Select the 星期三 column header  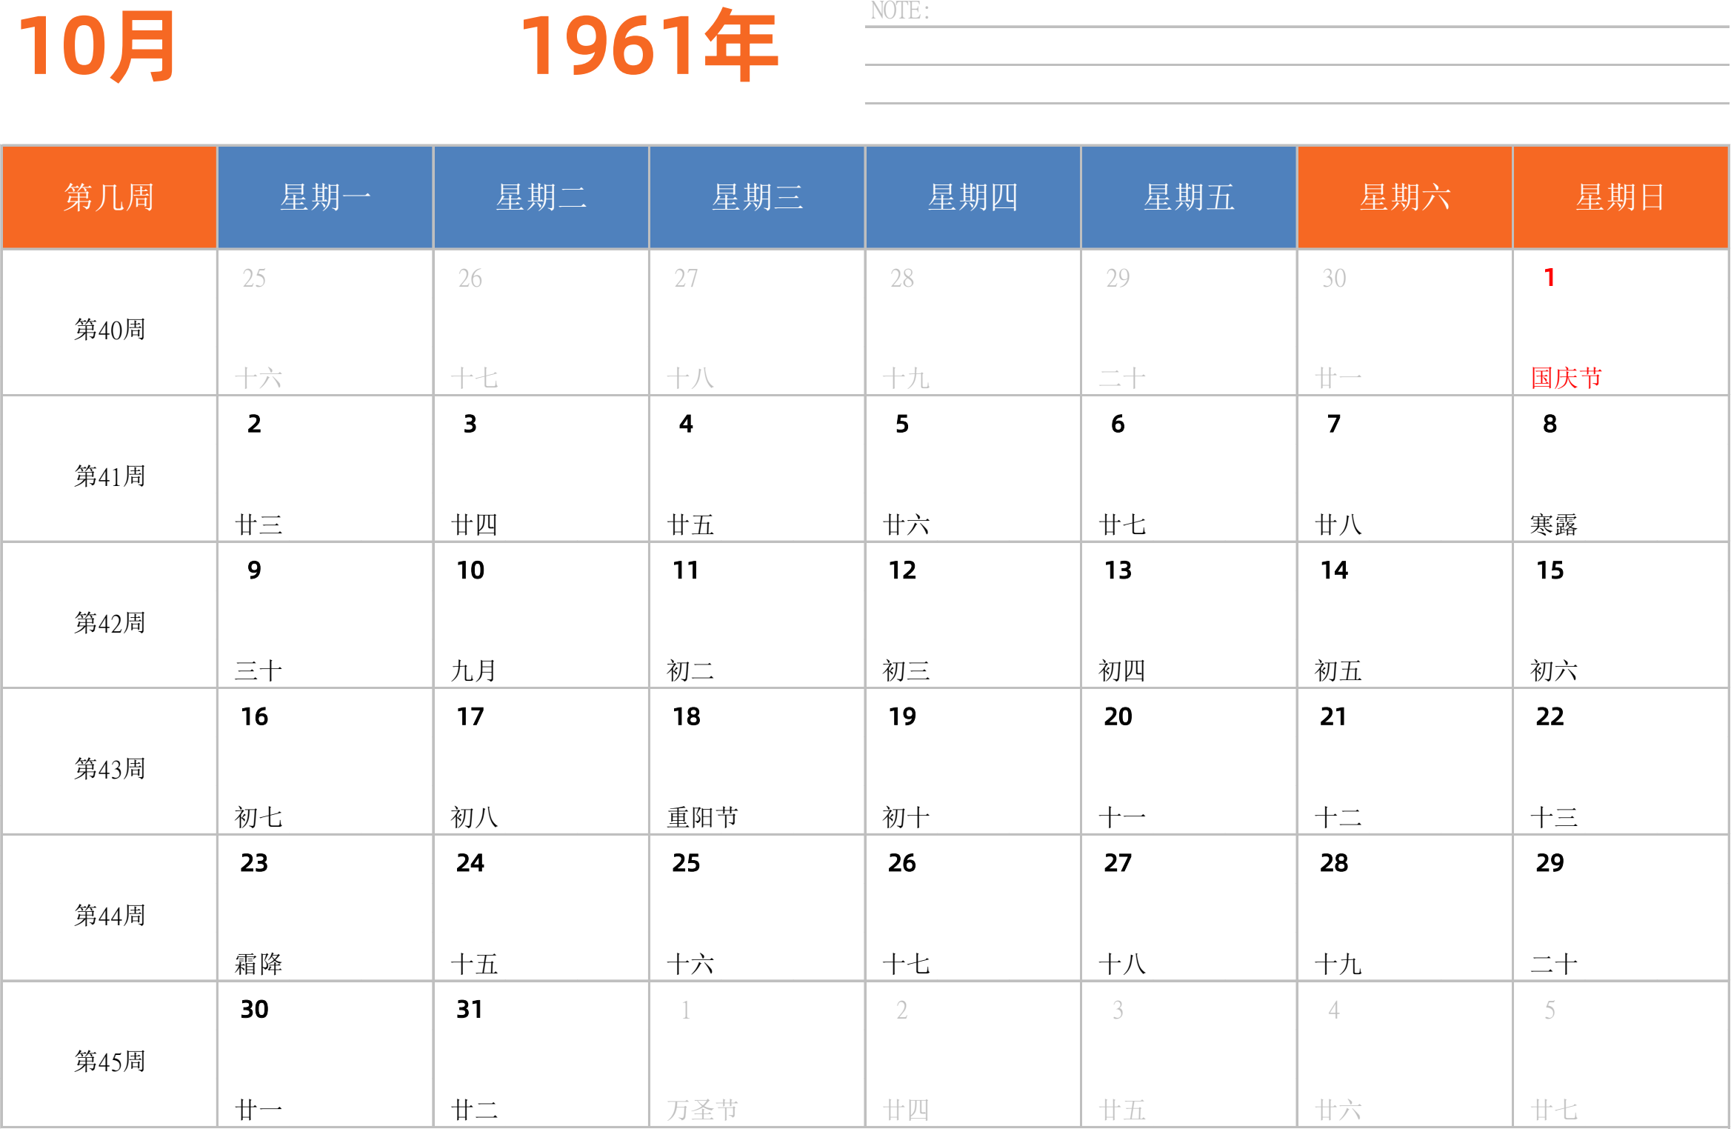(757, 197)
